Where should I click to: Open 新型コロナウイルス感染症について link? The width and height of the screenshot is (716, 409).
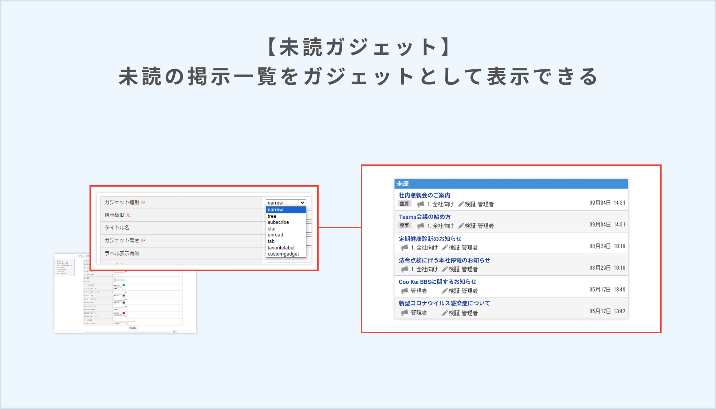point(444,303)
